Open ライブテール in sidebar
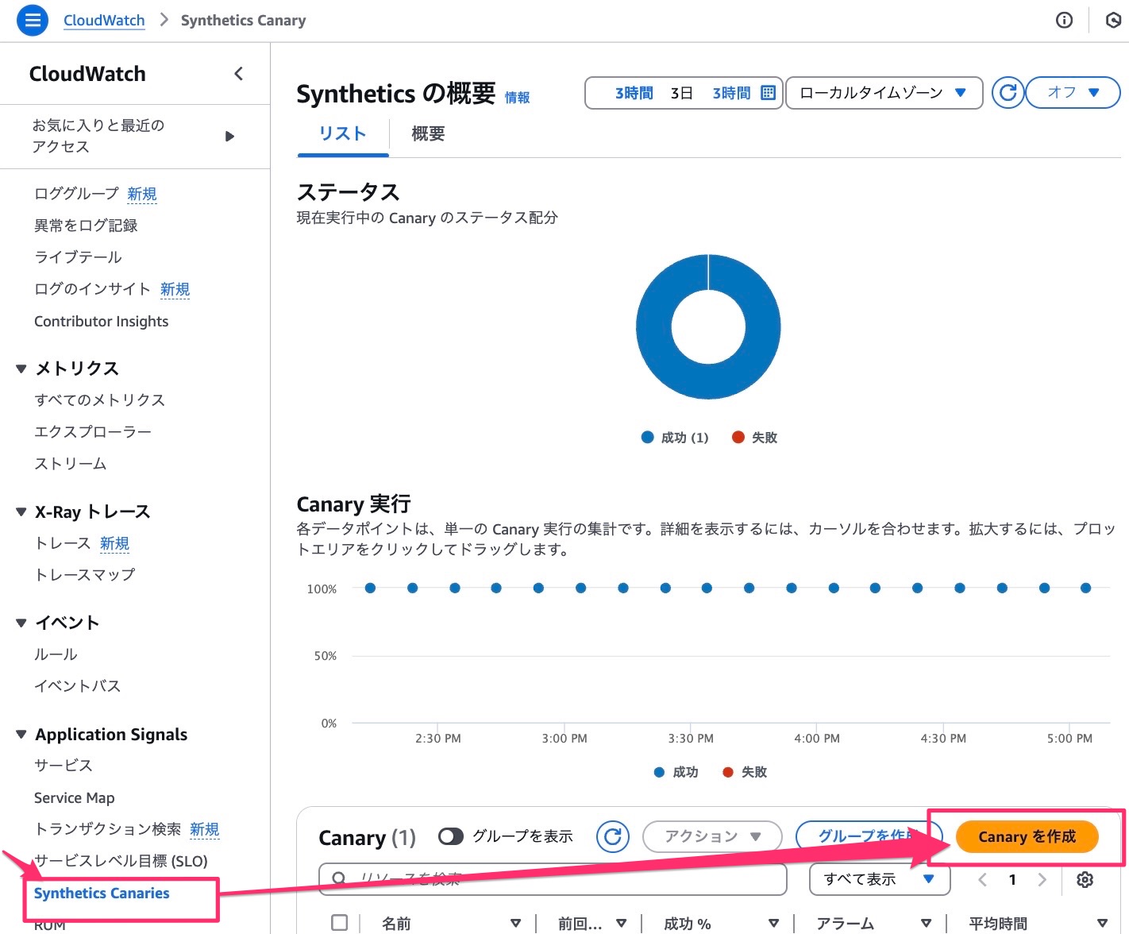Screen dimensions: 1129x934 coord(78,257)
